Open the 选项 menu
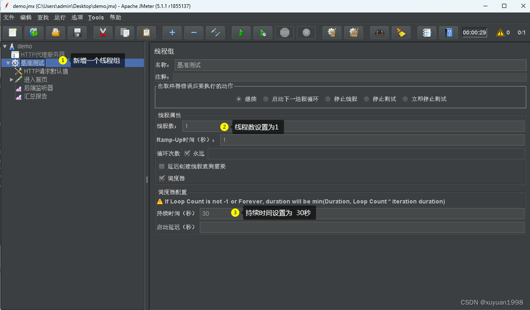 click(77, 17)
